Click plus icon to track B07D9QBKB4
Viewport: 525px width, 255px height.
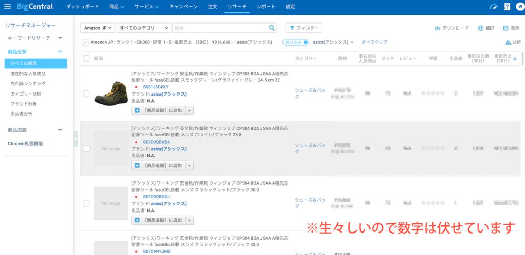click(x=137, y=165)
